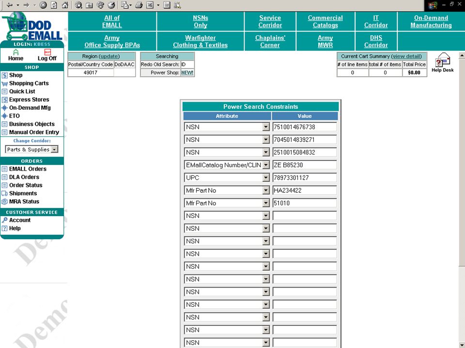Click the browser Media toolbar icon

[101, 5]
